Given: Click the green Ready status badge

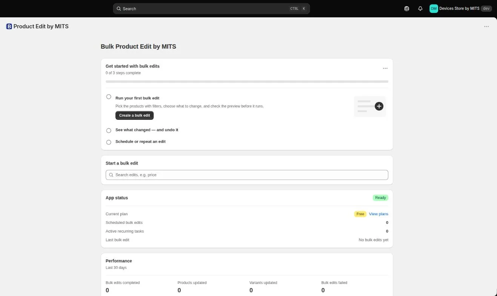Looking at the screenshot, I should [x=380, y=198].
